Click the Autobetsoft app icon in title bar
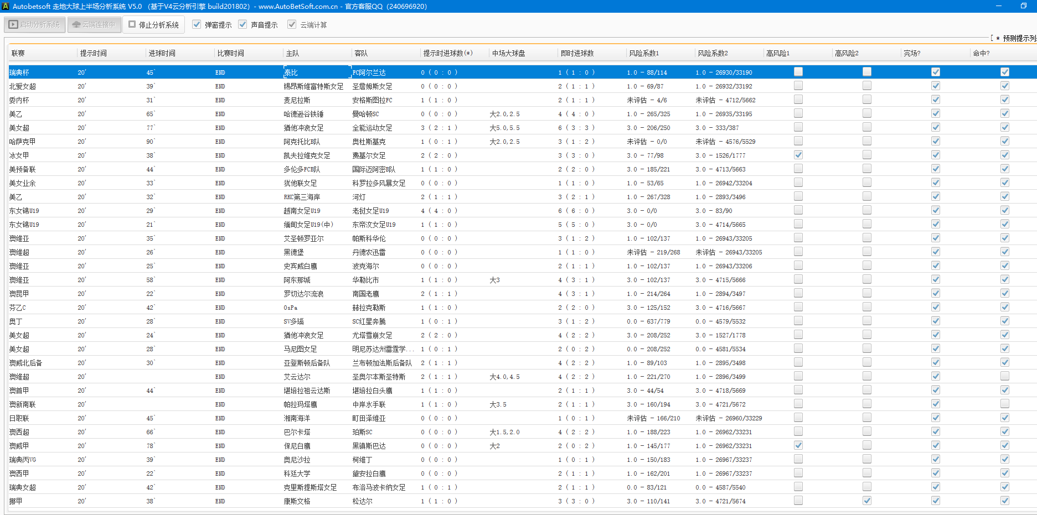The image size is (1037, 515). point(6,6)
